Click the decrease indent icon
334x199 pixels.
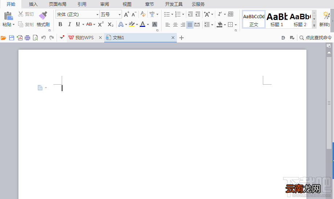point(191,14)
